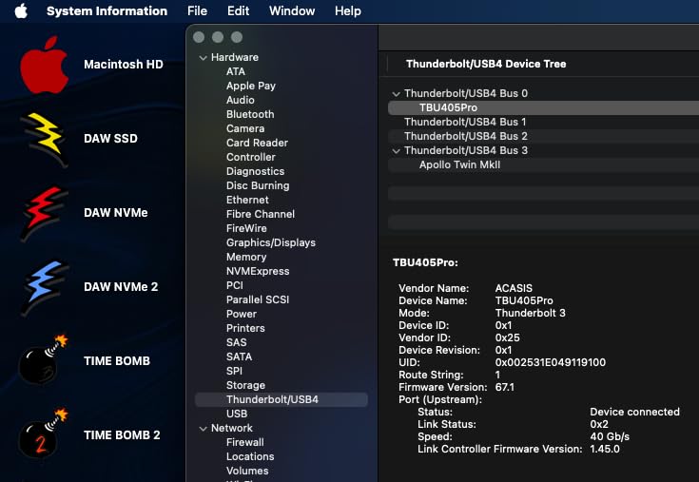This screenshot has width=699, height=482.
Task: Select Locations under Network
Action: (x=250, y=456)
